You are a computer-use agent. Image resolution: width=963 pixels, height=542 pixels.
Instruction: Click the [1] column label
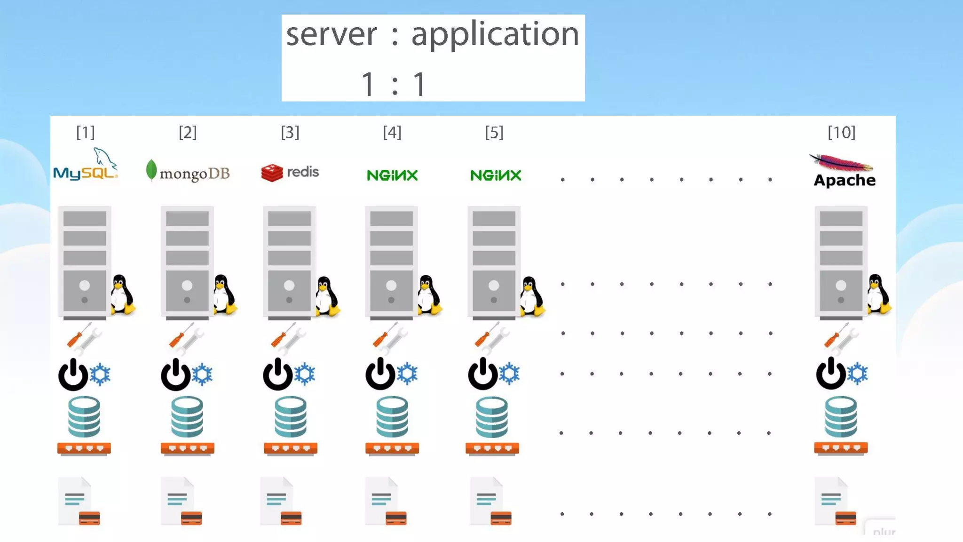point(86,133)
